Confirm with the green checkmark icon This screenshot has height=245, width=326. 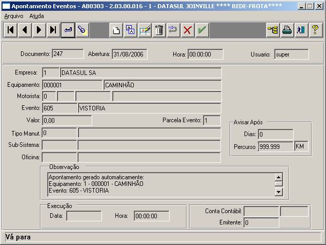click(x=202, y=30)
